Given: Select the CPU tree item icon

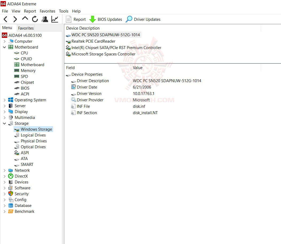Looking at the screenshot, I should (17, 53).
